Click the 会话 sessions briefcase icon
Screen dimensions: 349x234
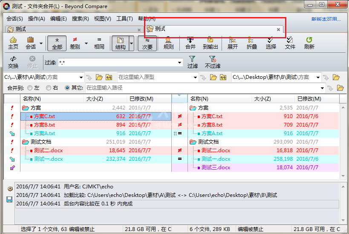point(31,43)
